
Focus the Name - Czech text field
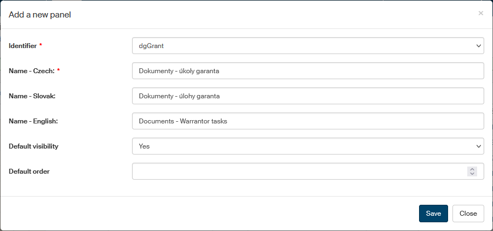[308, 71]
